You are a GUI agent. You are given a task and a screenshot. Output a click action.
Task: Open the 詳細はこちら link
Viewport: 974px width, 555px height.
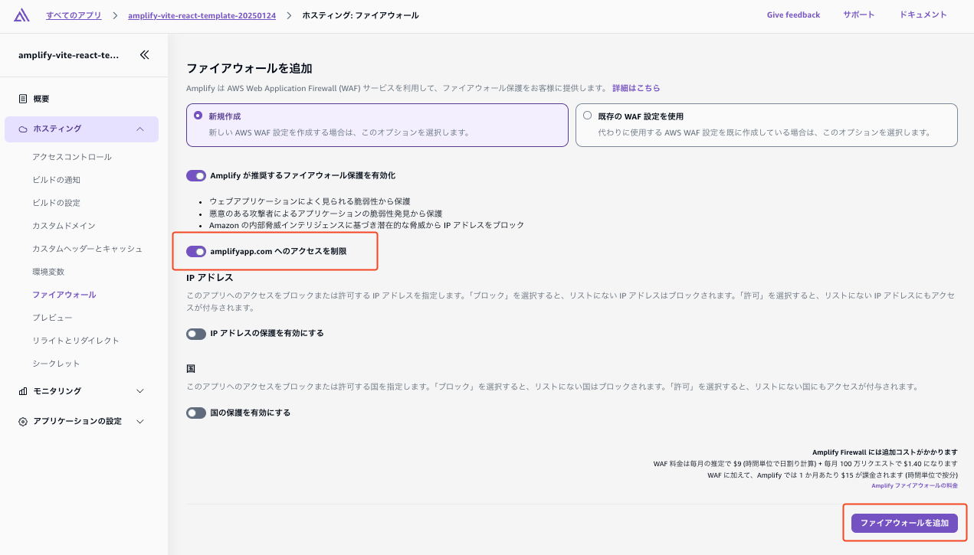click(636, 88)
